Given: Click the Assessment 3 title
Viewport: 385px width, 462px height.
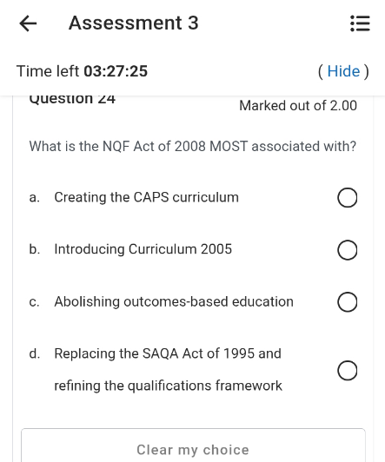Looking at the screenshot, I should tap(134, 23).
